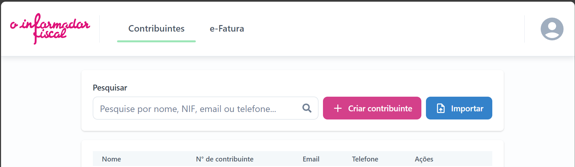Click the green underline beneath Contribuintes

pos(156,41)
